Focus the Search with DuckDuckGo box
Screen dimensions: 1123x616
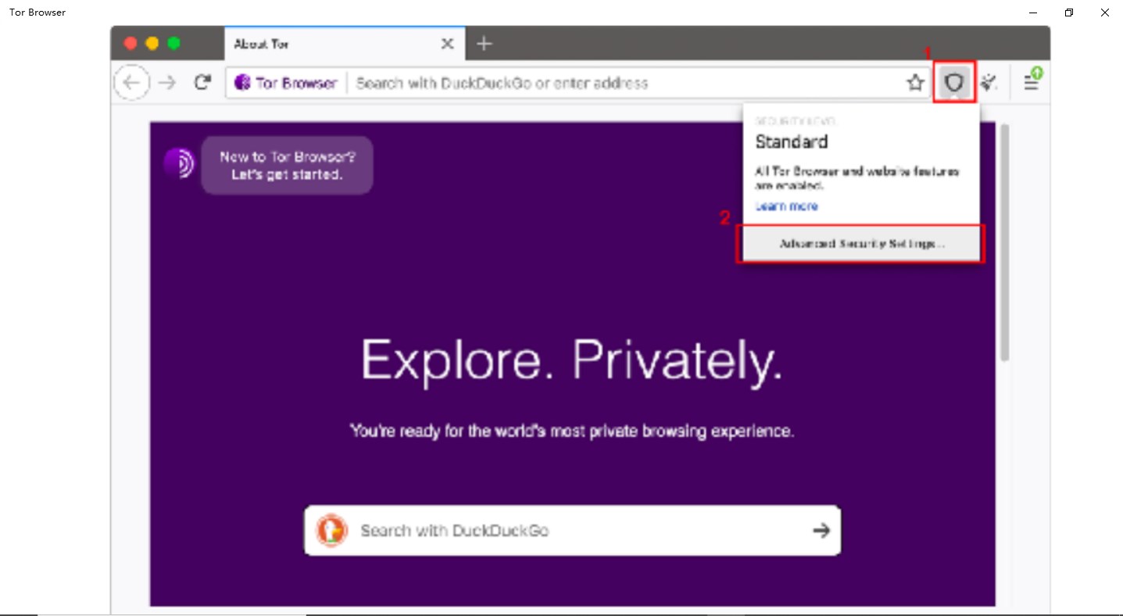(x=572, y=531)
